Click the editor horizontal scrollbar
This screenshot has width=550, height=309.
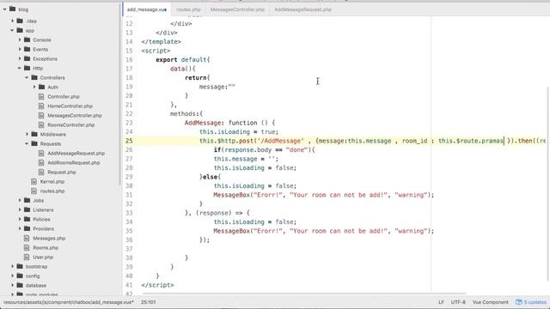(303, 294)
